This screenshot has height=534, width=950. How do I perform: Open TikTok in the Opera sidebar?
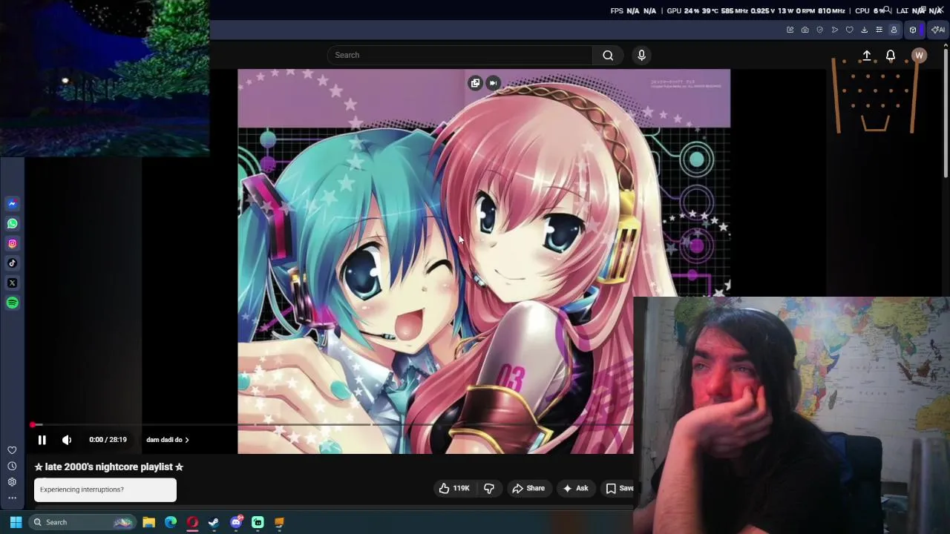coord(12,263)
